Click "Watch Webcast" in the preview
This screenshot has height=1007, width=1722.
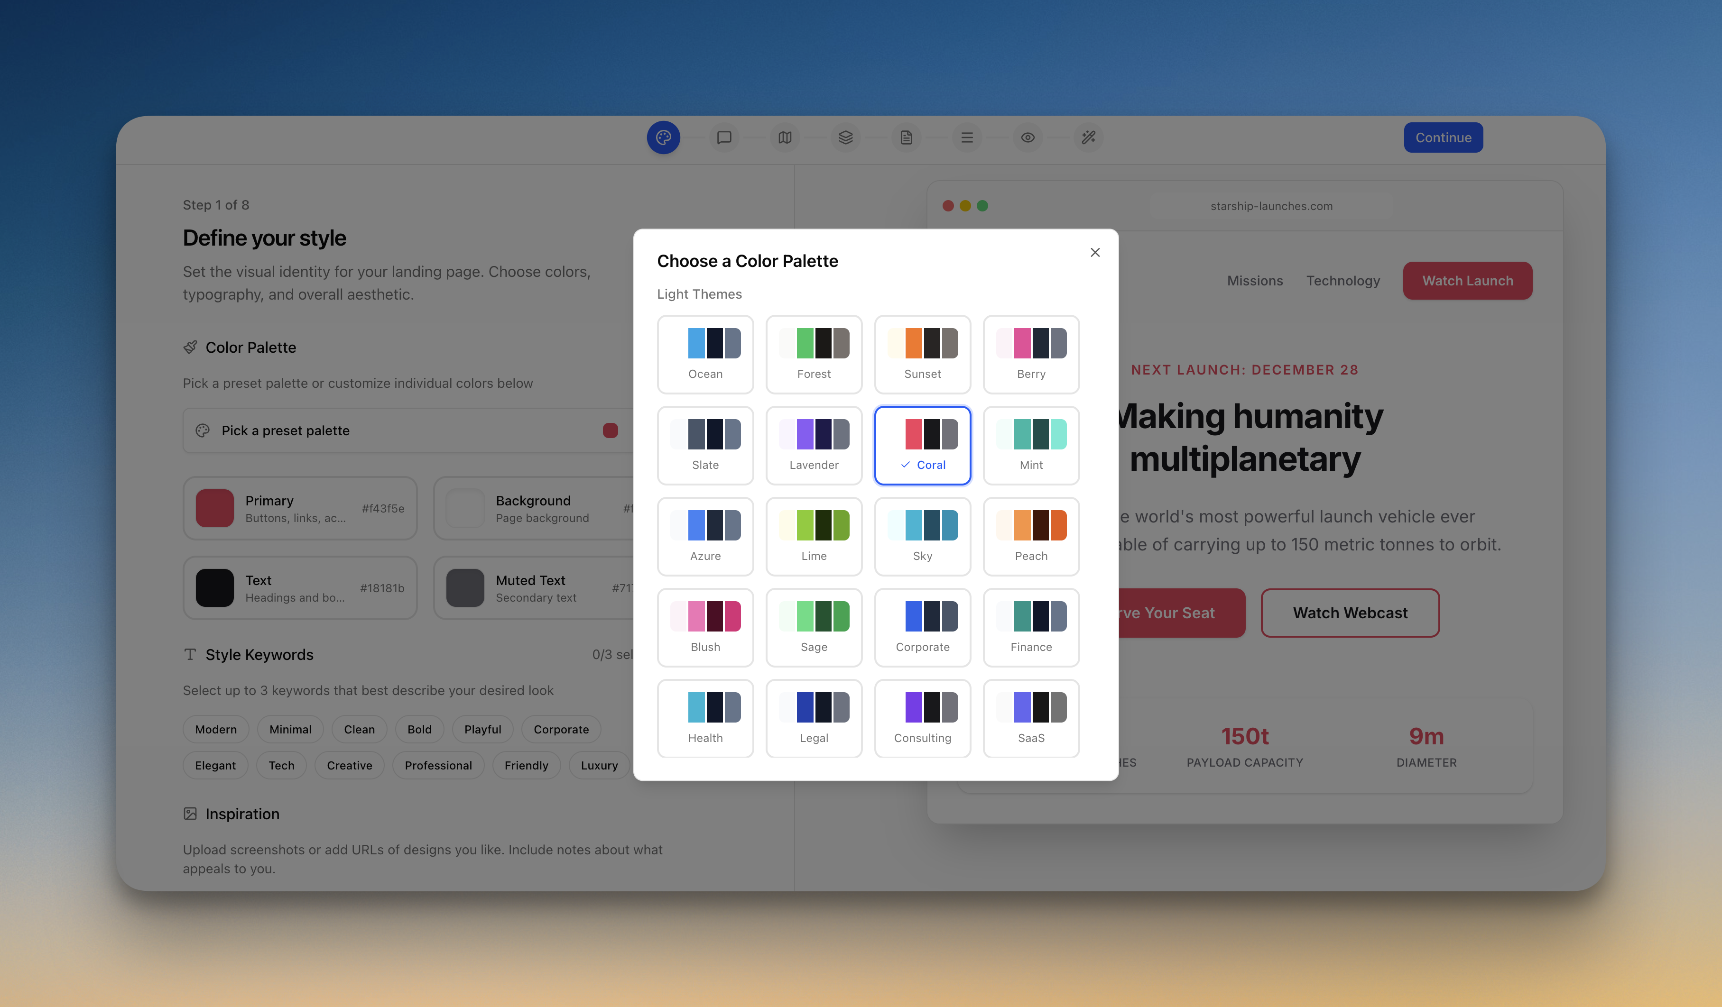click(1350, 613)
